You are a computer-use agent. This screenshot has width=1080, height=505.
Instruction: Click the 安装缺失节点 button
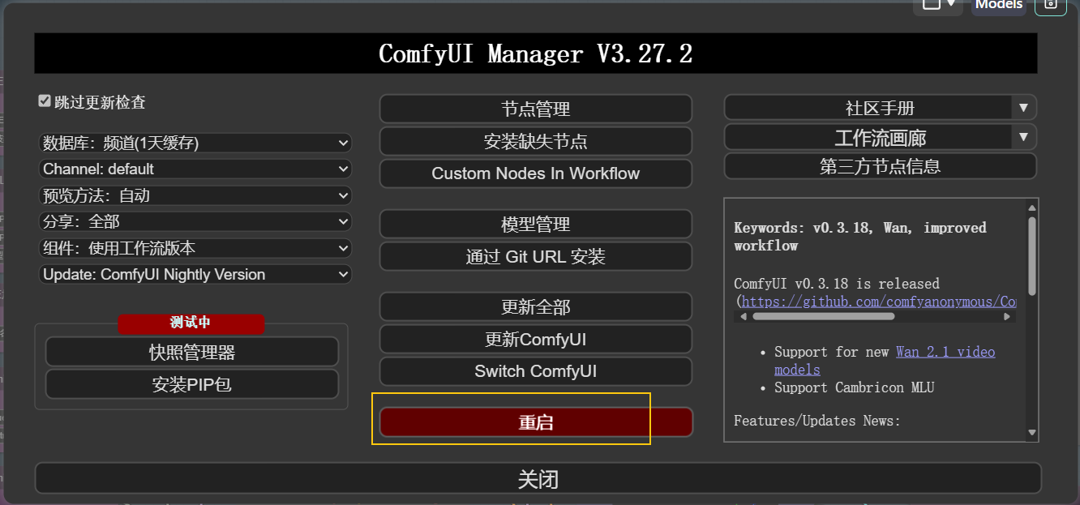click(x=536, y=141)
